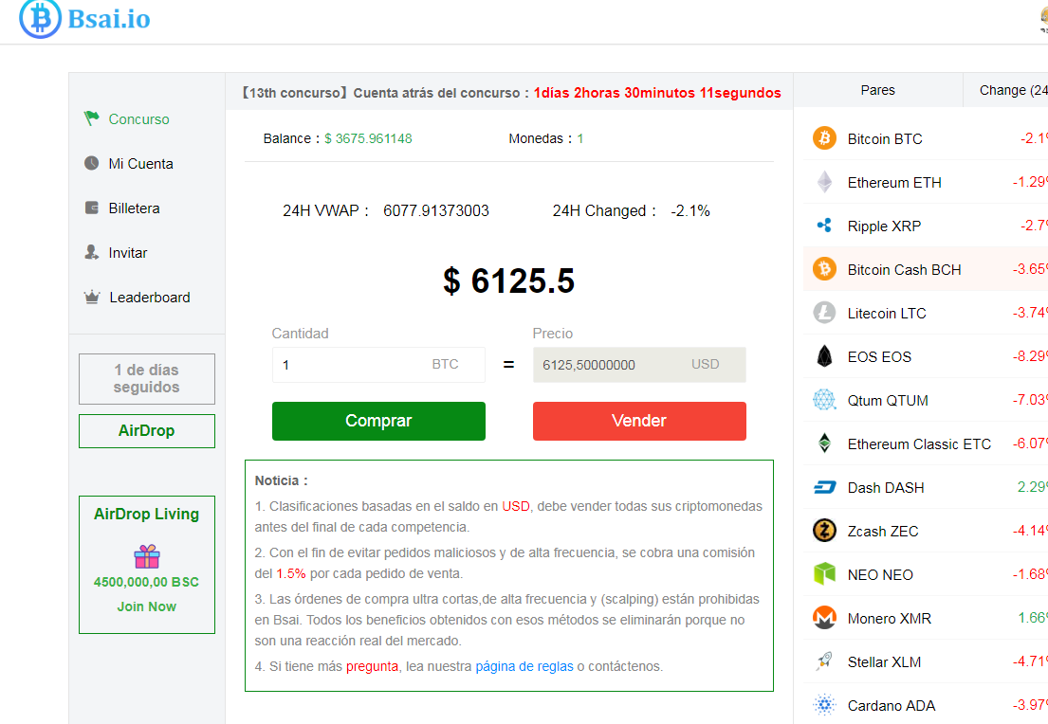This screenshot has width=1048, height=724.
Task: Click the red Vender button
Action: (639, 421)
